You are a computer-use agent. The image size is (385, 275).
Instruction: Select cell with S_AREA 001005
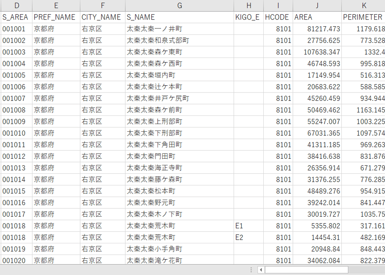pyautogui.click(x=16, y=75)
